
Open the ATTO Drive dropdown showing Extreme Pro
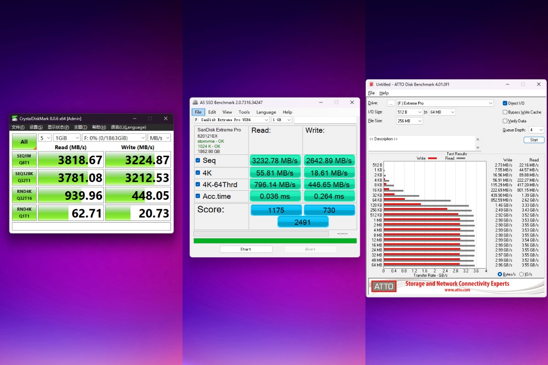pos(445,103)
